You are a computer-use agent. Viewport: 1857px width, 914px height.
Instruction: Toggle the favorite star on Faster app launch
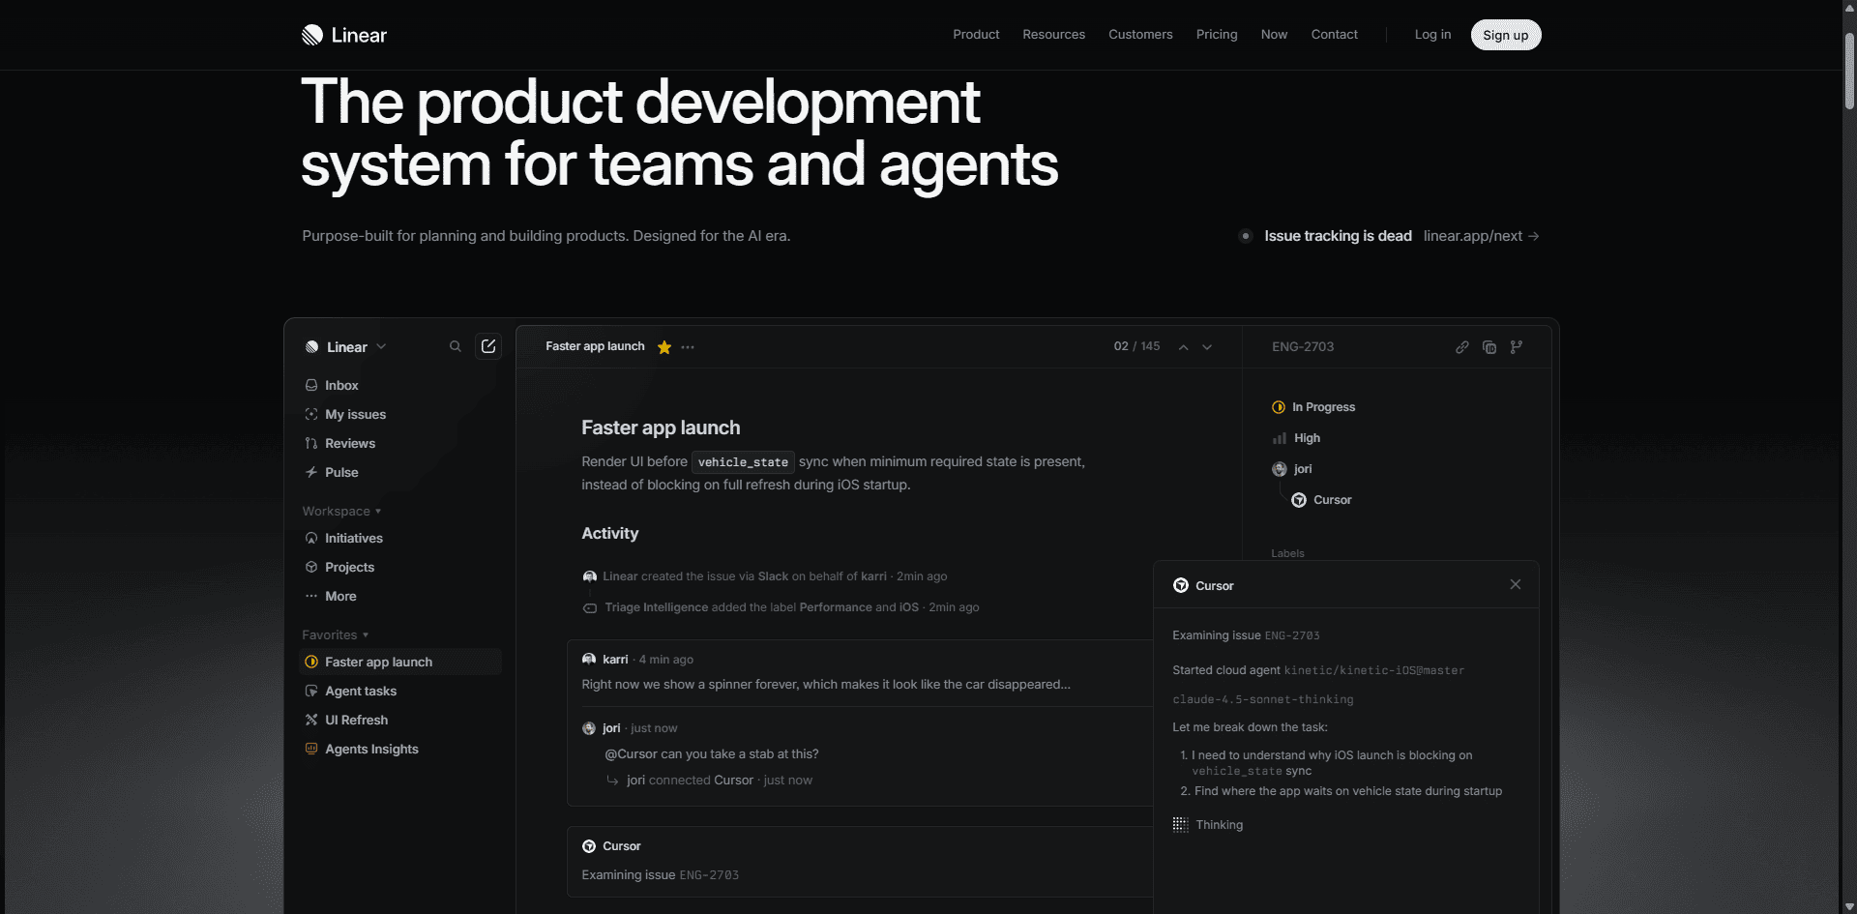click(664, 347)
